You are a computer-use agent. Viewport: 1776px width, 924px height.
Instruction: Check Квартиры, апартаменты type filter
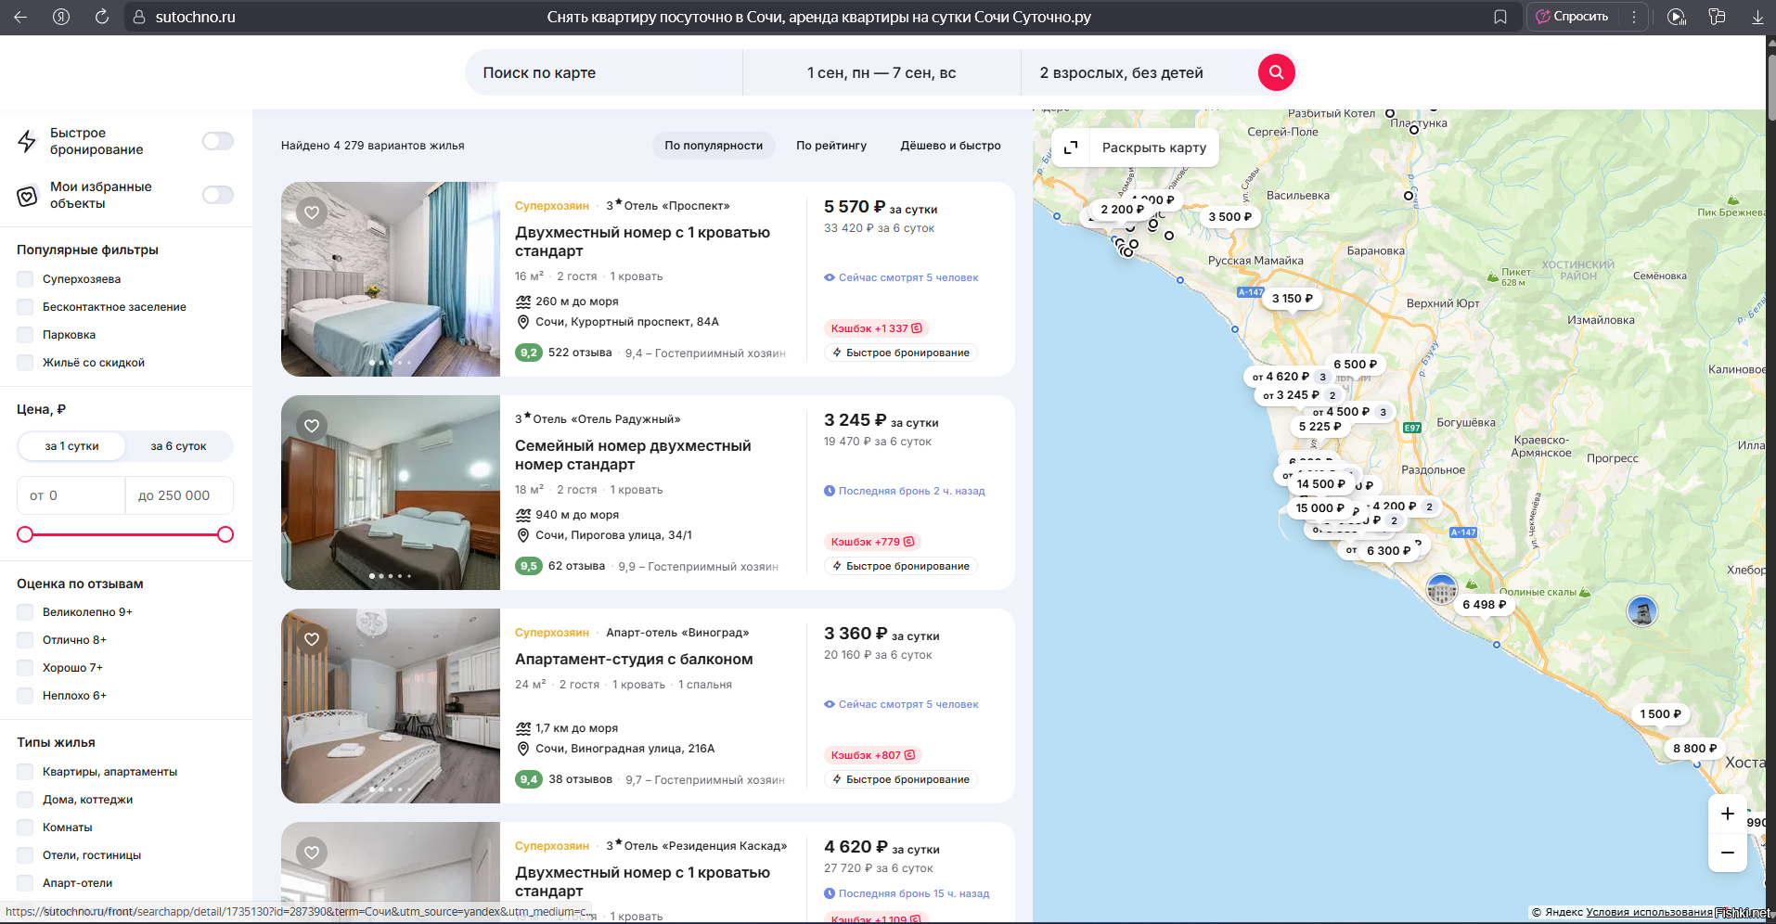click(x=25, y=772)
